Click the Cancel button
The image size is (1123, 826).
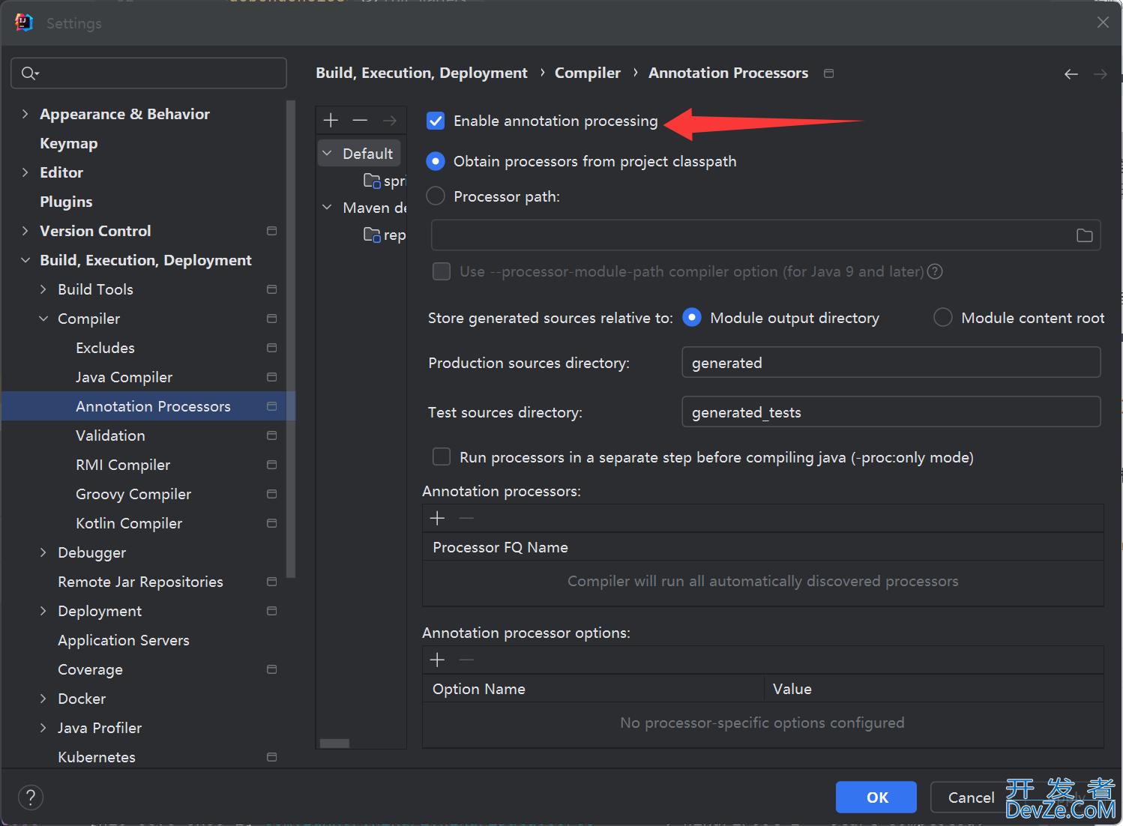point(971,798)
